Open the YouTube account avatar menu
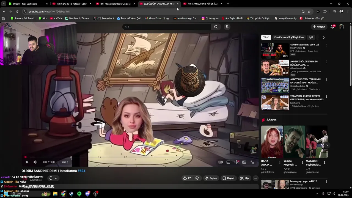Screen dimensions: 352x198 point(342,27)
